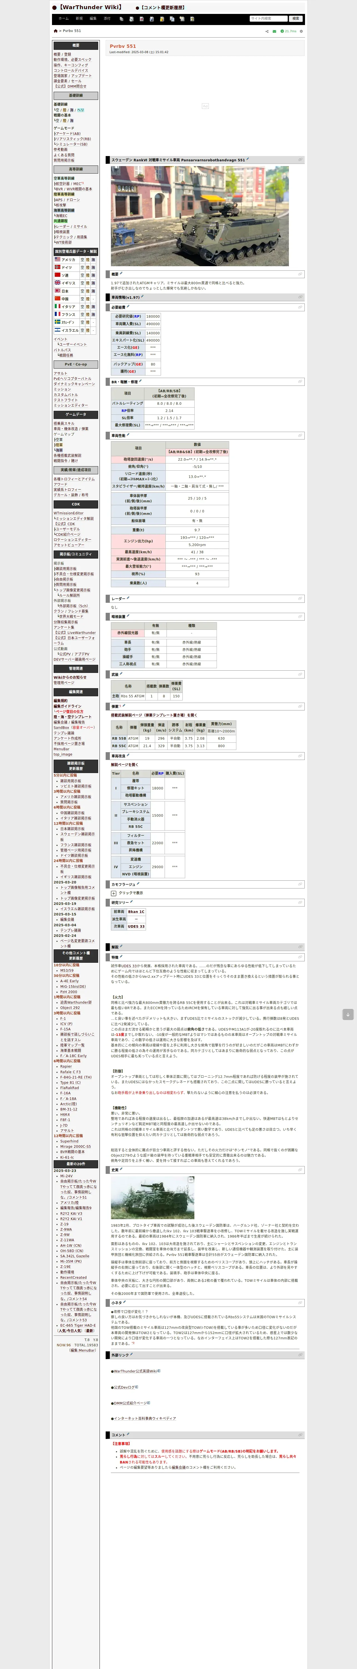Click the サイト内検索 input field
The height and width of the screenshot is (1669, 357).
click(268, 19)
